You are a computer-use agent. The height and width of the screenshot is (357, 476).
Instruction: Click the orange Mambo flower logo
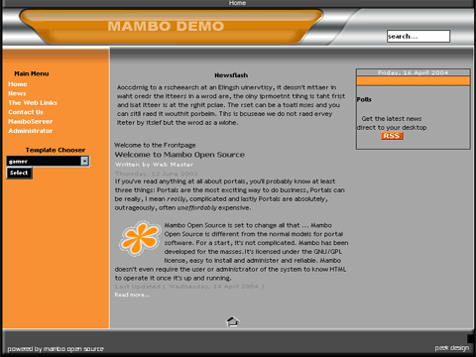pos(139,238)
